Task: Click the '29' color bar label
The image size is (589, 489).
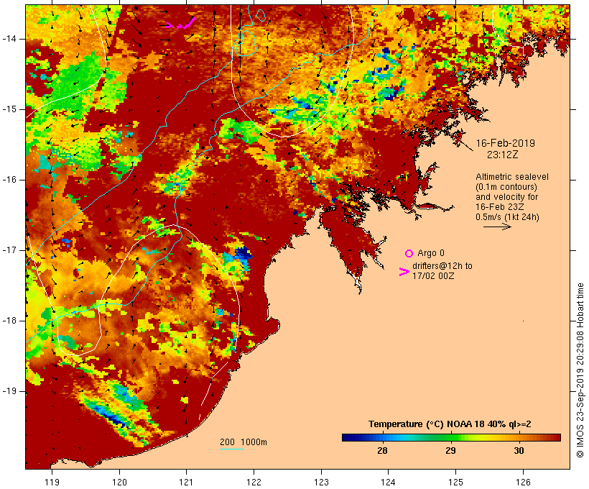Action: (x=450, y=451)
